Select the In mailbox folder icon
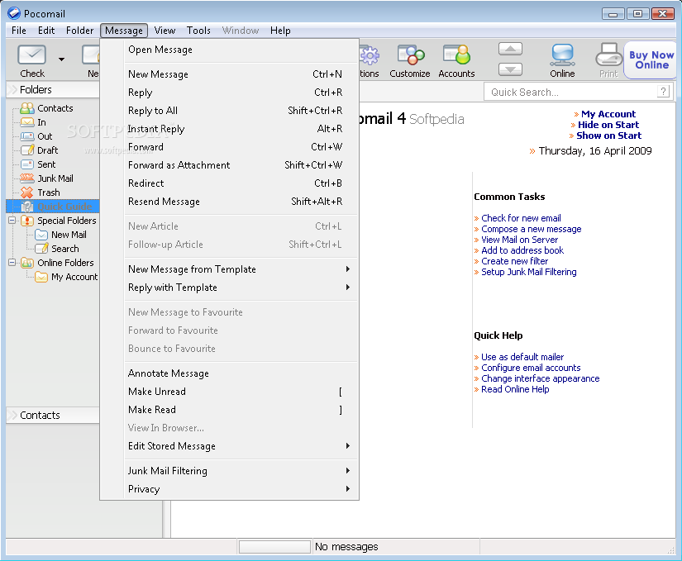Viewport: 682px width, 561px height. pyautogui.click(x=27, y=122)
